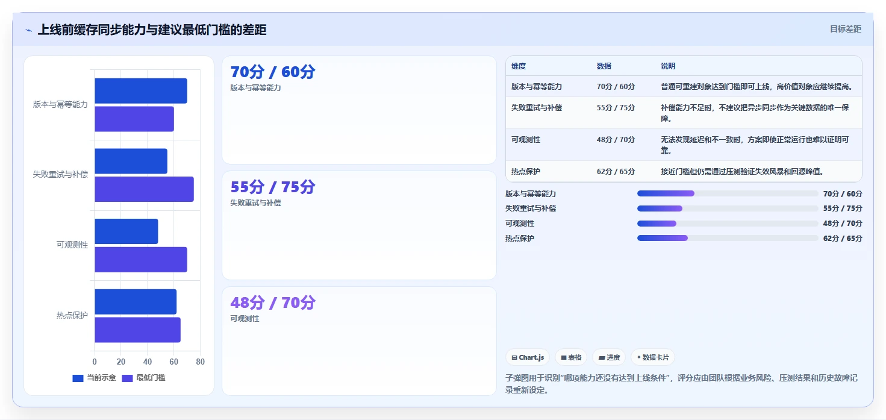Open the 48分 / 70分 data card
This screenshot has height=420, width=886.
[359, 341]
